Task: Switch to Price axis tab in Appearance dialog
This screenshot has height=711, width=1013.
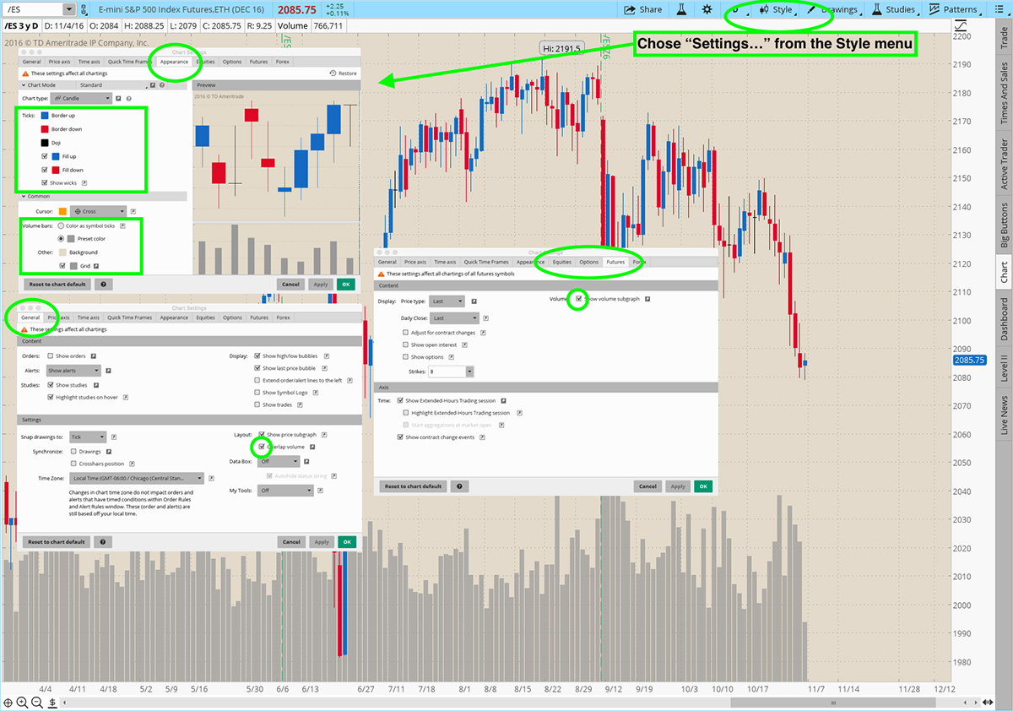Action: click(x=60, y=62)
